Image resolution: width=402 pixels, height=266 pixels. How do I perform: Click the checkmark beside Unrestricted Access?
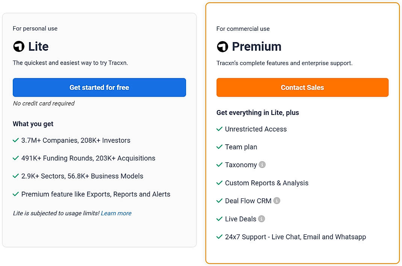click(219, 129)
